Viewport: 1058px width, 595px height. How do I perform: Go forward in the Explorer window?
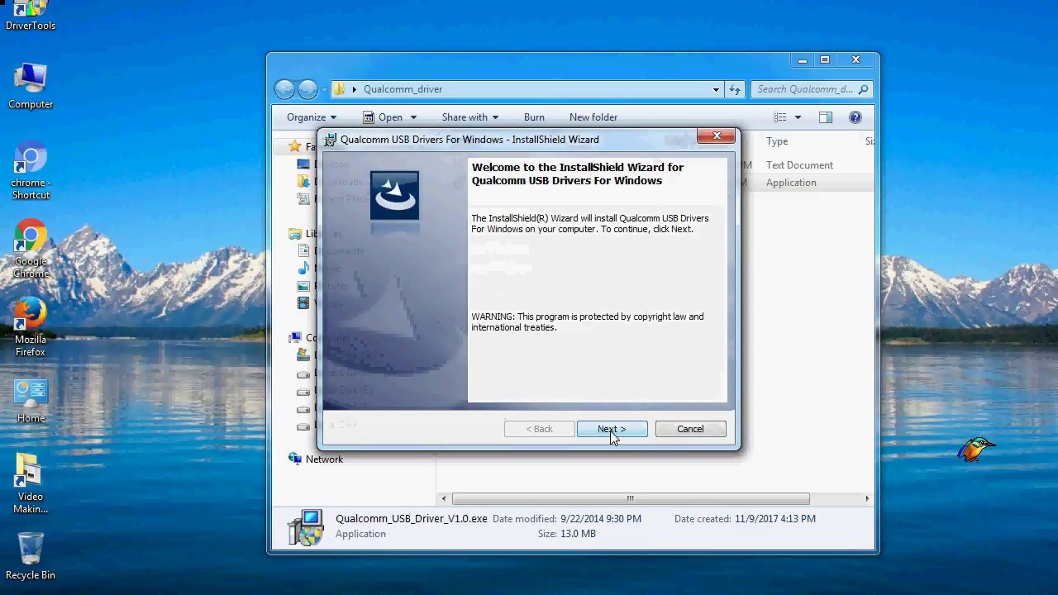click(x=307, y=89)
